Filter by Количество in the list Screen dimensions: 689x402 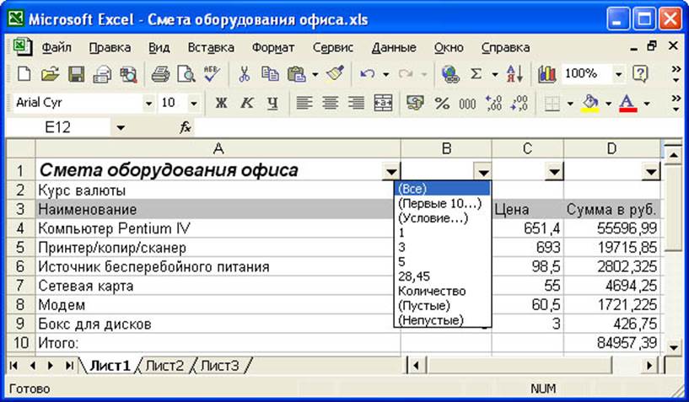point(443,291)
